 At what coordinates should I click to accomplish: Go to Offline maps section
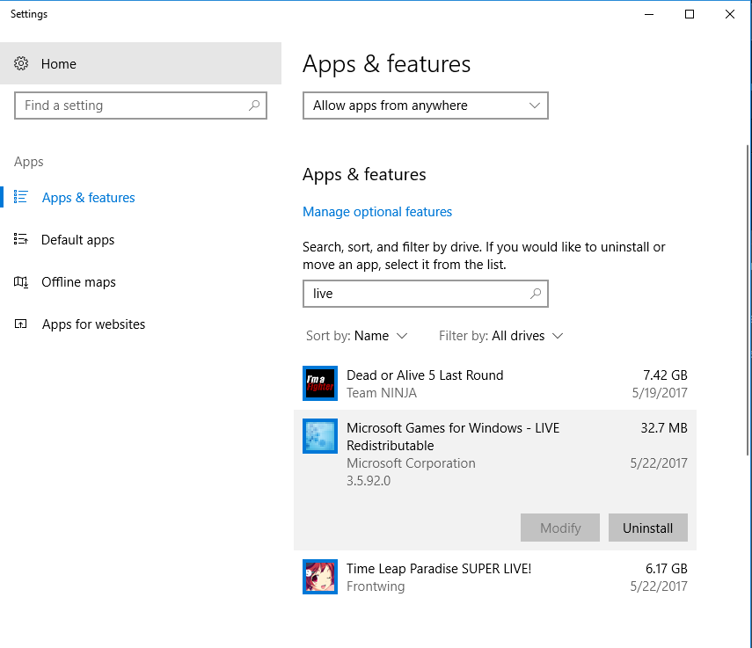tap(78, 282)
